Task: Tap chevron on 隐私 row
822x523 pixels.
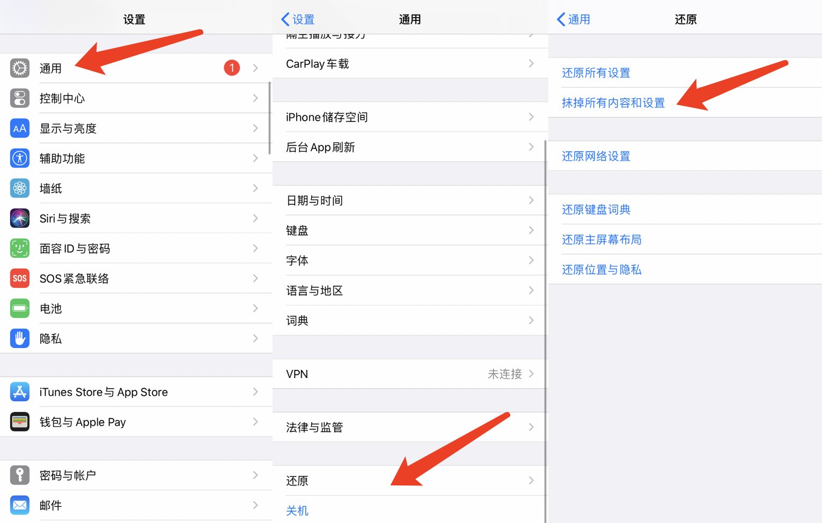Action: [x=255, y=339]
